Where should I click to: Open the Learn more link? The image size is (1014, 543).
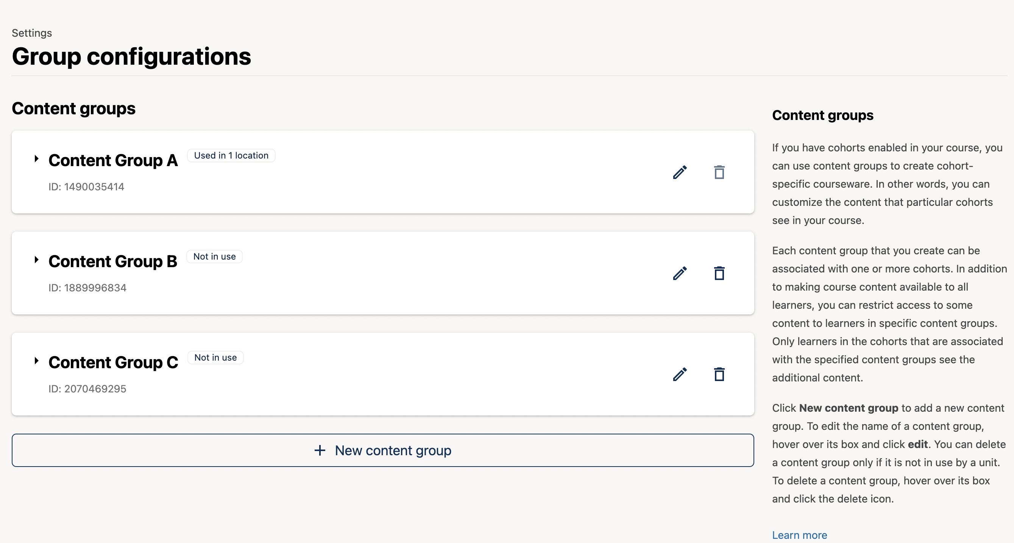point(799,535)
